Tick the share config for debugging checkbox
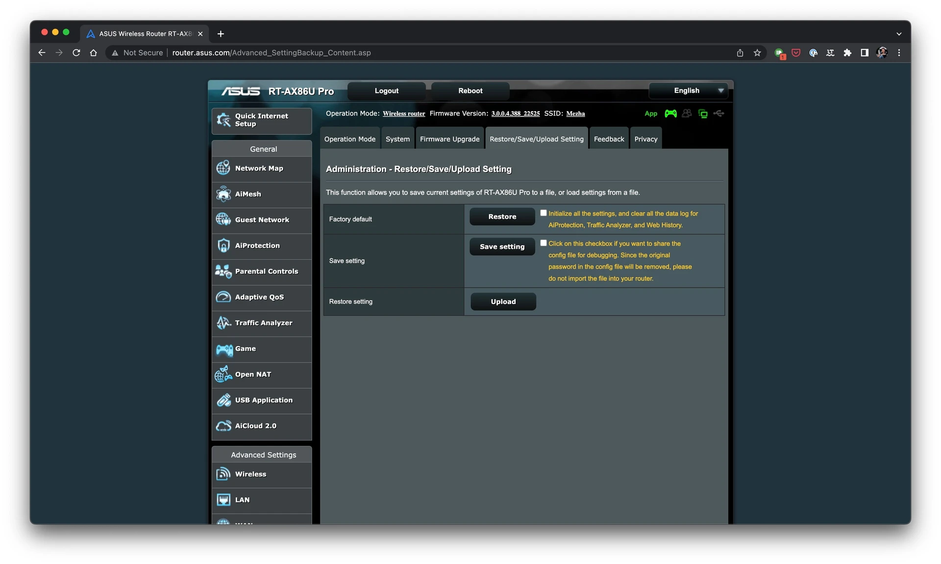The image size is (941, 564). point(543,243)
